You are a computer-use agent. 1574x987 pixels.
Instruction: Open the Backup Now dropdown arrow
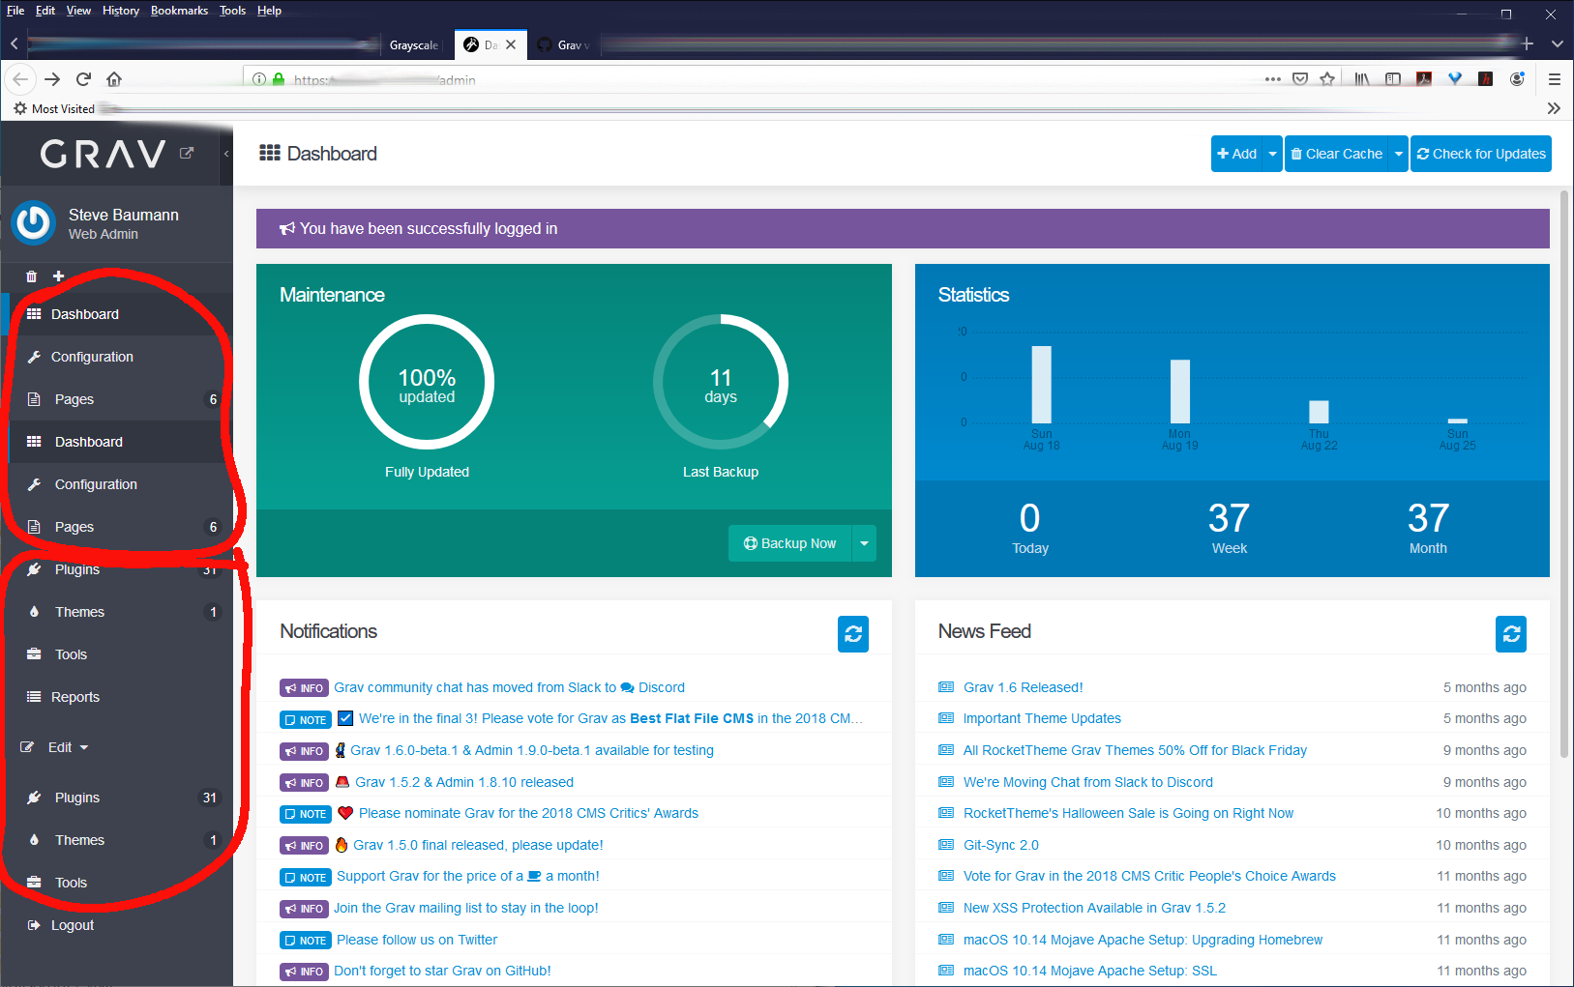[x=864, y=543]
